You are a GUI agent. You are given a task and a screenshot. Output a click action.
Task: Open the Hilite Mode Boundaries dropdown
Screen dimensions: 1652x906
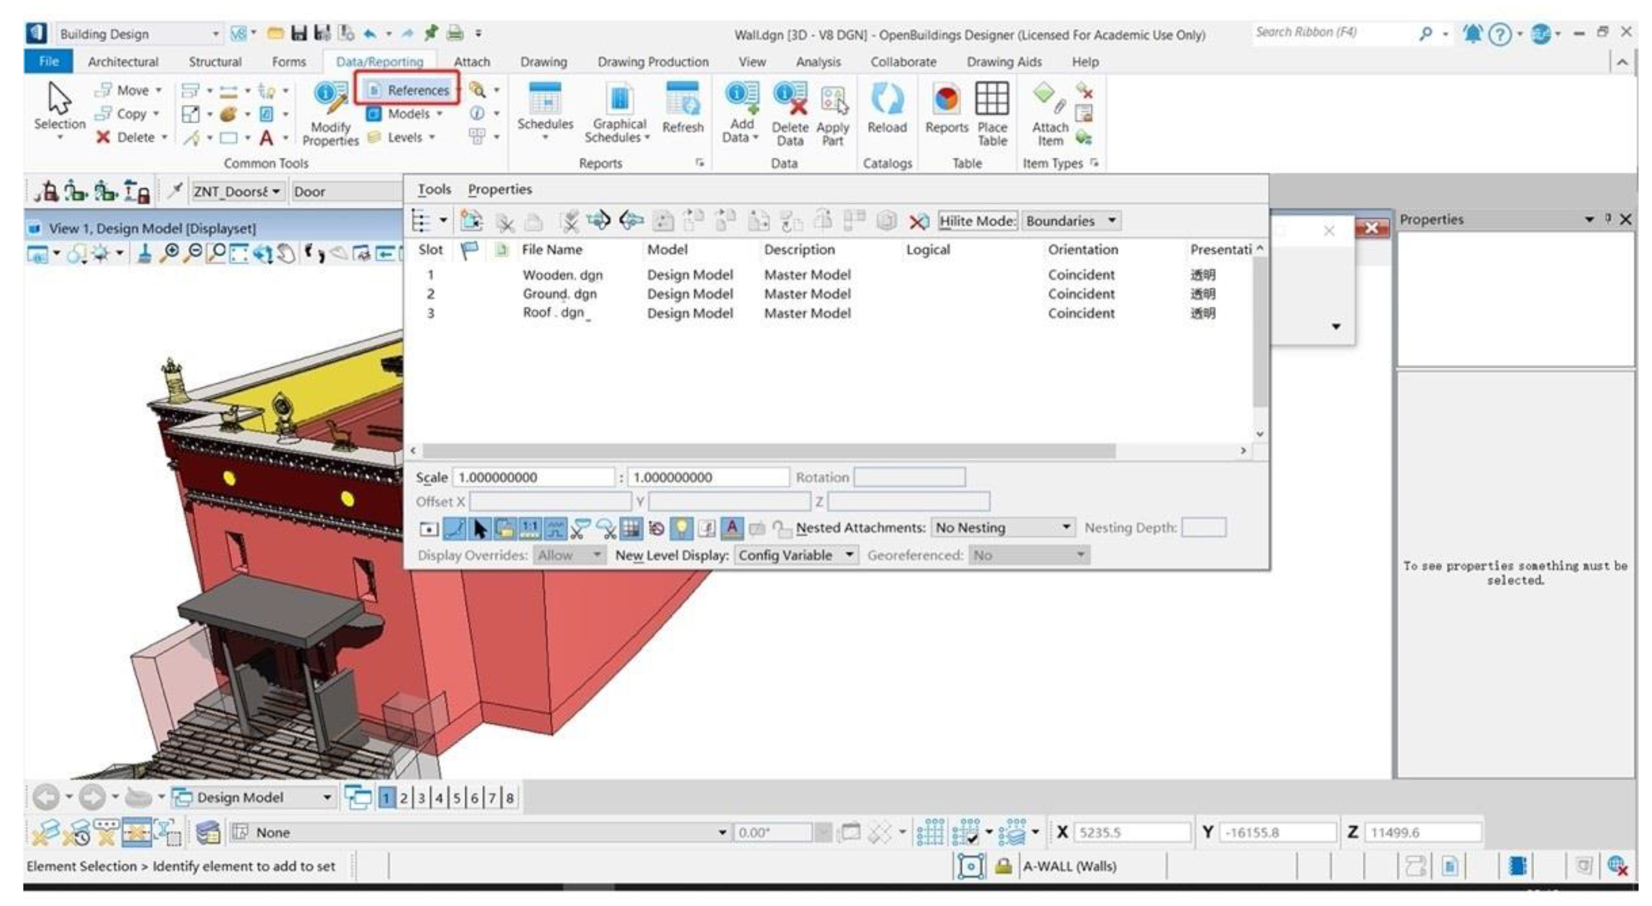pyautogui.click(x=1070, y=221)
